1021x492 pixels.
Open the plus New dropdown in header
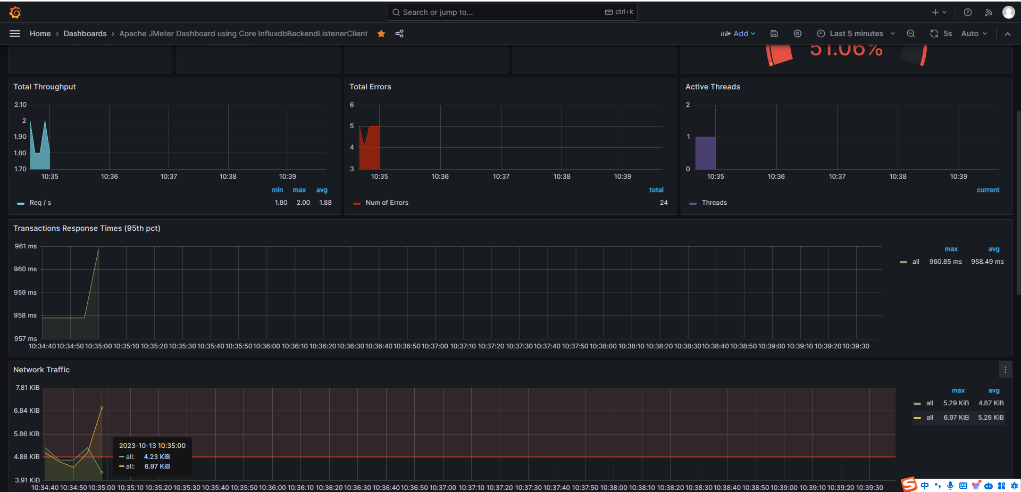(x=939, y=12)
